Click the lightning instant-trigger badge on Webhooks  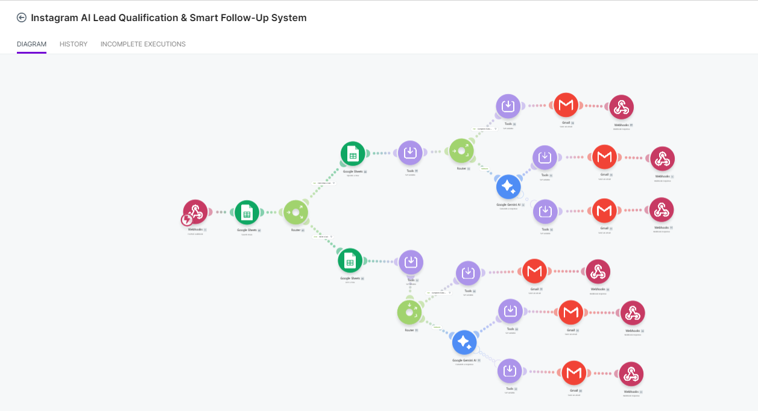click(x=187, y=221)
